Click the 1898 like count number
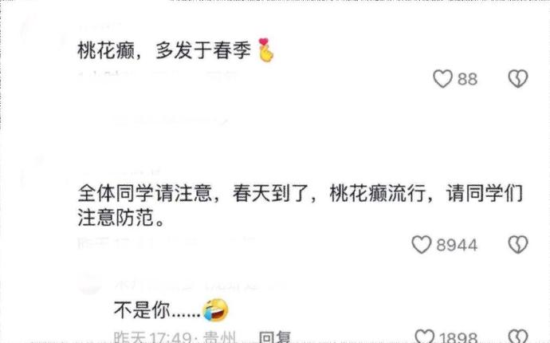 (x=458, y=337)
